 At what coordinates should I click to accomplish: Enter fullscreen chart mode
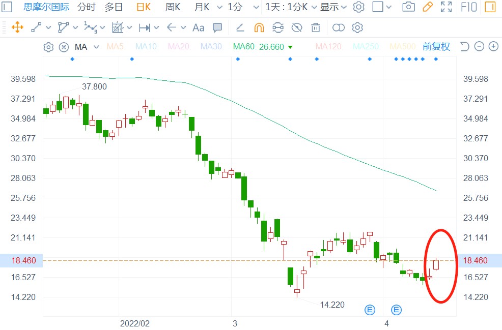pos(447,7)
